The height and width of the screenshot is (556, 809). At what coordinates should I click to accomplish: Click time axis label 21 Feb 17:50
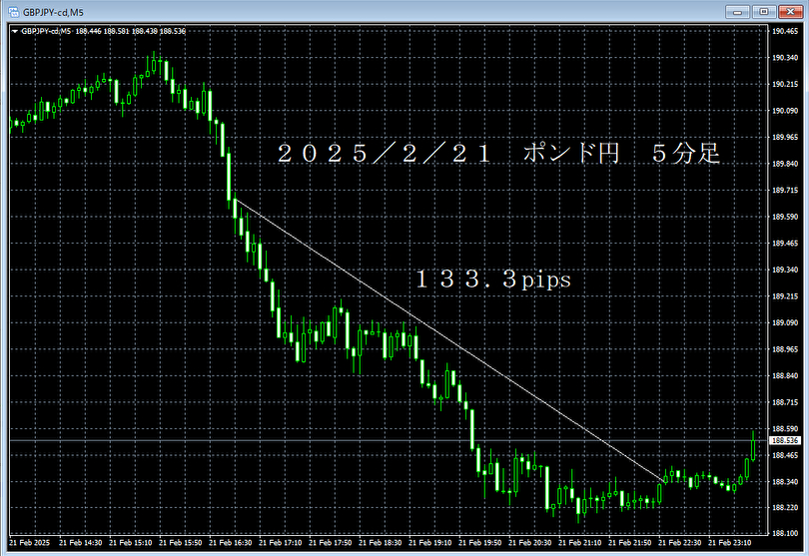[x=331, y=543]
